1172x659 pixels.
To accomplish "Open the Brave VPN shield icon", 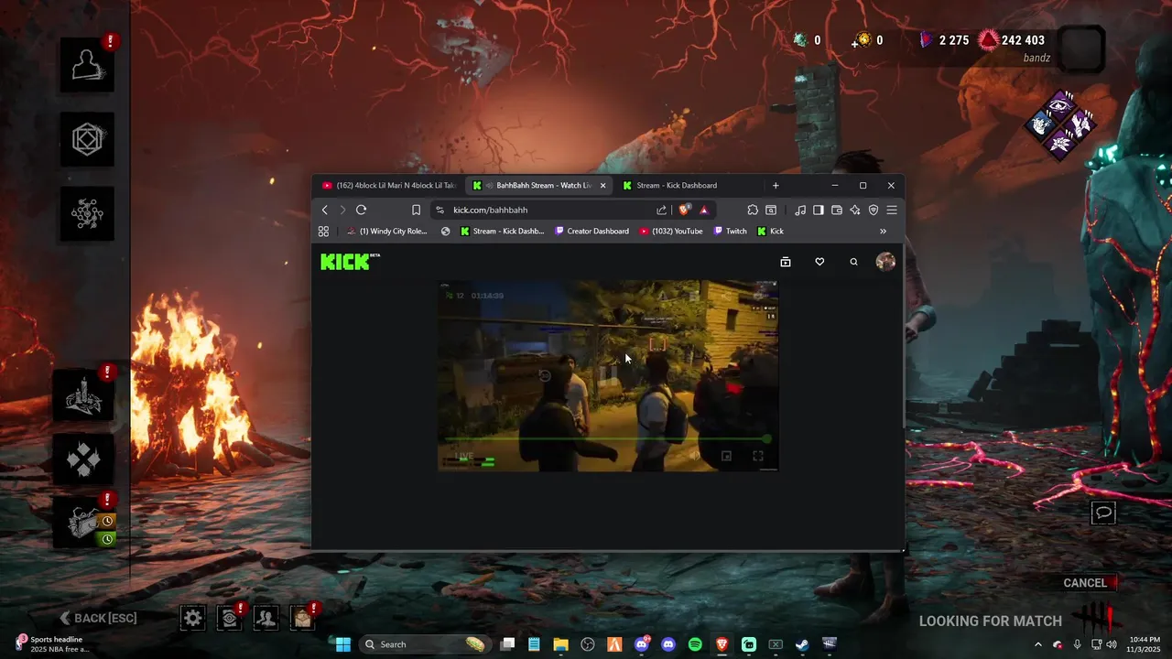I will pyautogui.click(x=874, y=210).
